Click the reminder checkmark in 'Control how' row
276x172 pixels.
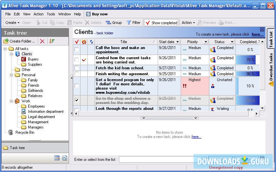[x=84, y=60]
